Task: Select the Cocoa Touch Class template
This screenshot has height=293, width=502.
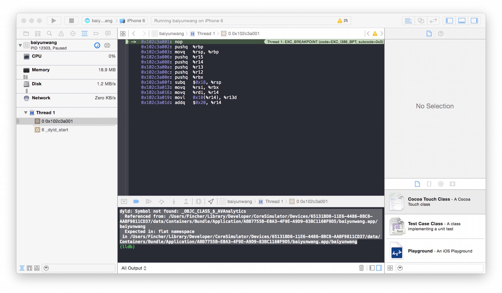Action: pos(435,202)
